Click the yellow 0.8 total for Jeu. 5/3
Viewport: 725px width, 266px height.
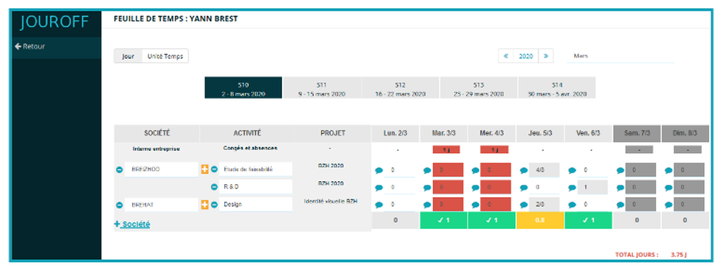(540, 220)
